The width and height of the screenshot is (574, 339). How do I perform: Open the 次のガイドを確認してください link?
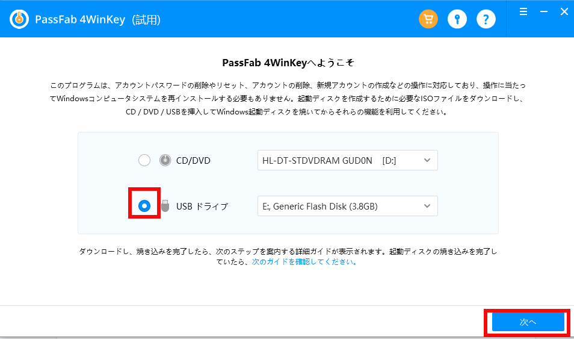304,262
